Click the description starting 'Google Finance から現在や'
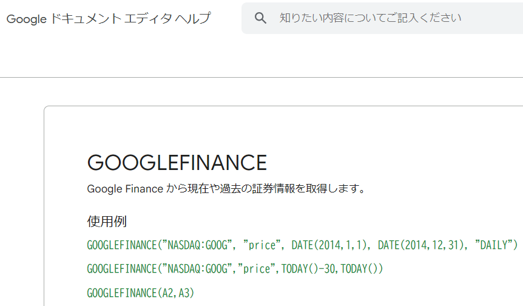 pos(226,189)
